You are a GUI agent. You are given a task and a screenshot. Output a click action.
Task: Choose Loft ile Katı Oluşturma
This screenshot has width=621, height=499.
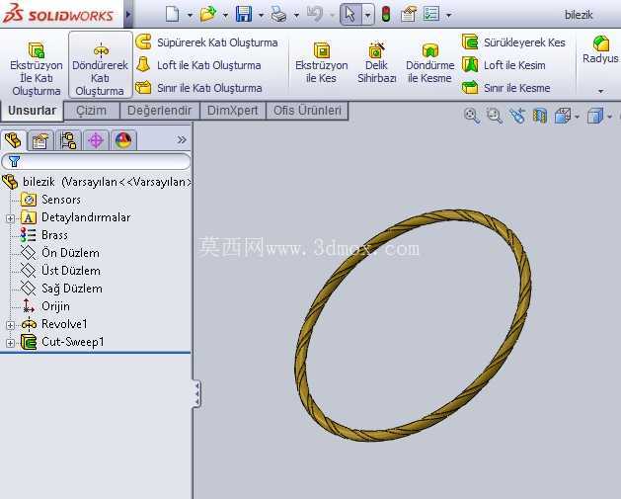point(198,65)
